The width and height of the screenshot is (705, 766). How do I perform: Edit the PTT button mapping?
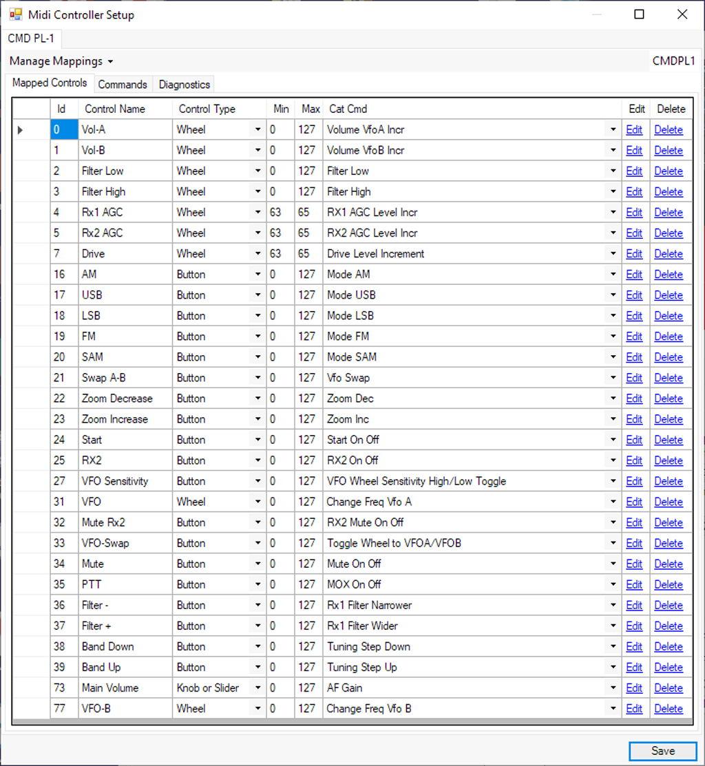pos(634,585)
